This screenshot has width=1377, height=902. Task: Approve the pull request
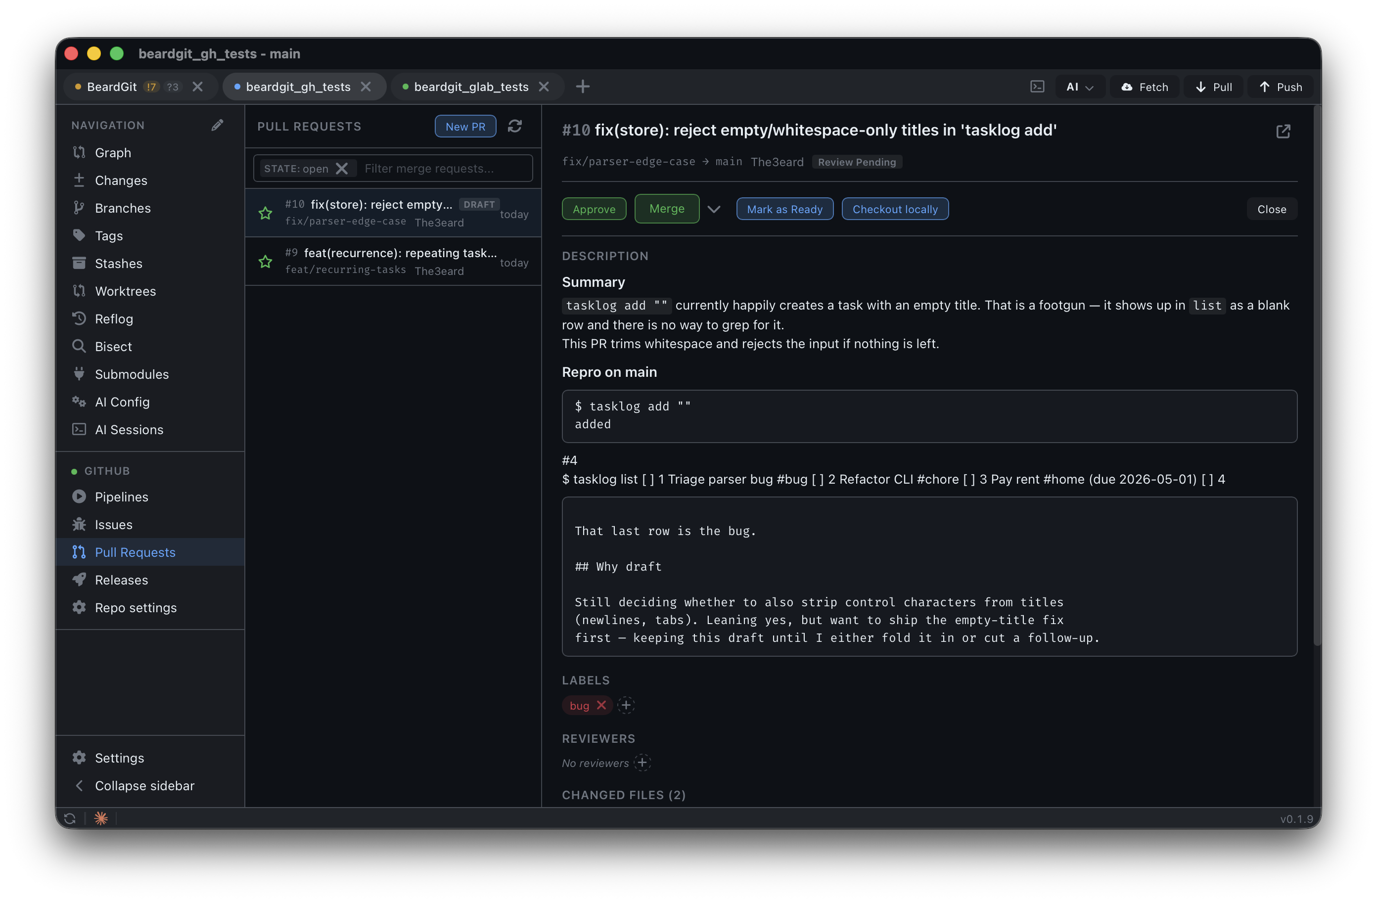coord(594,210)
